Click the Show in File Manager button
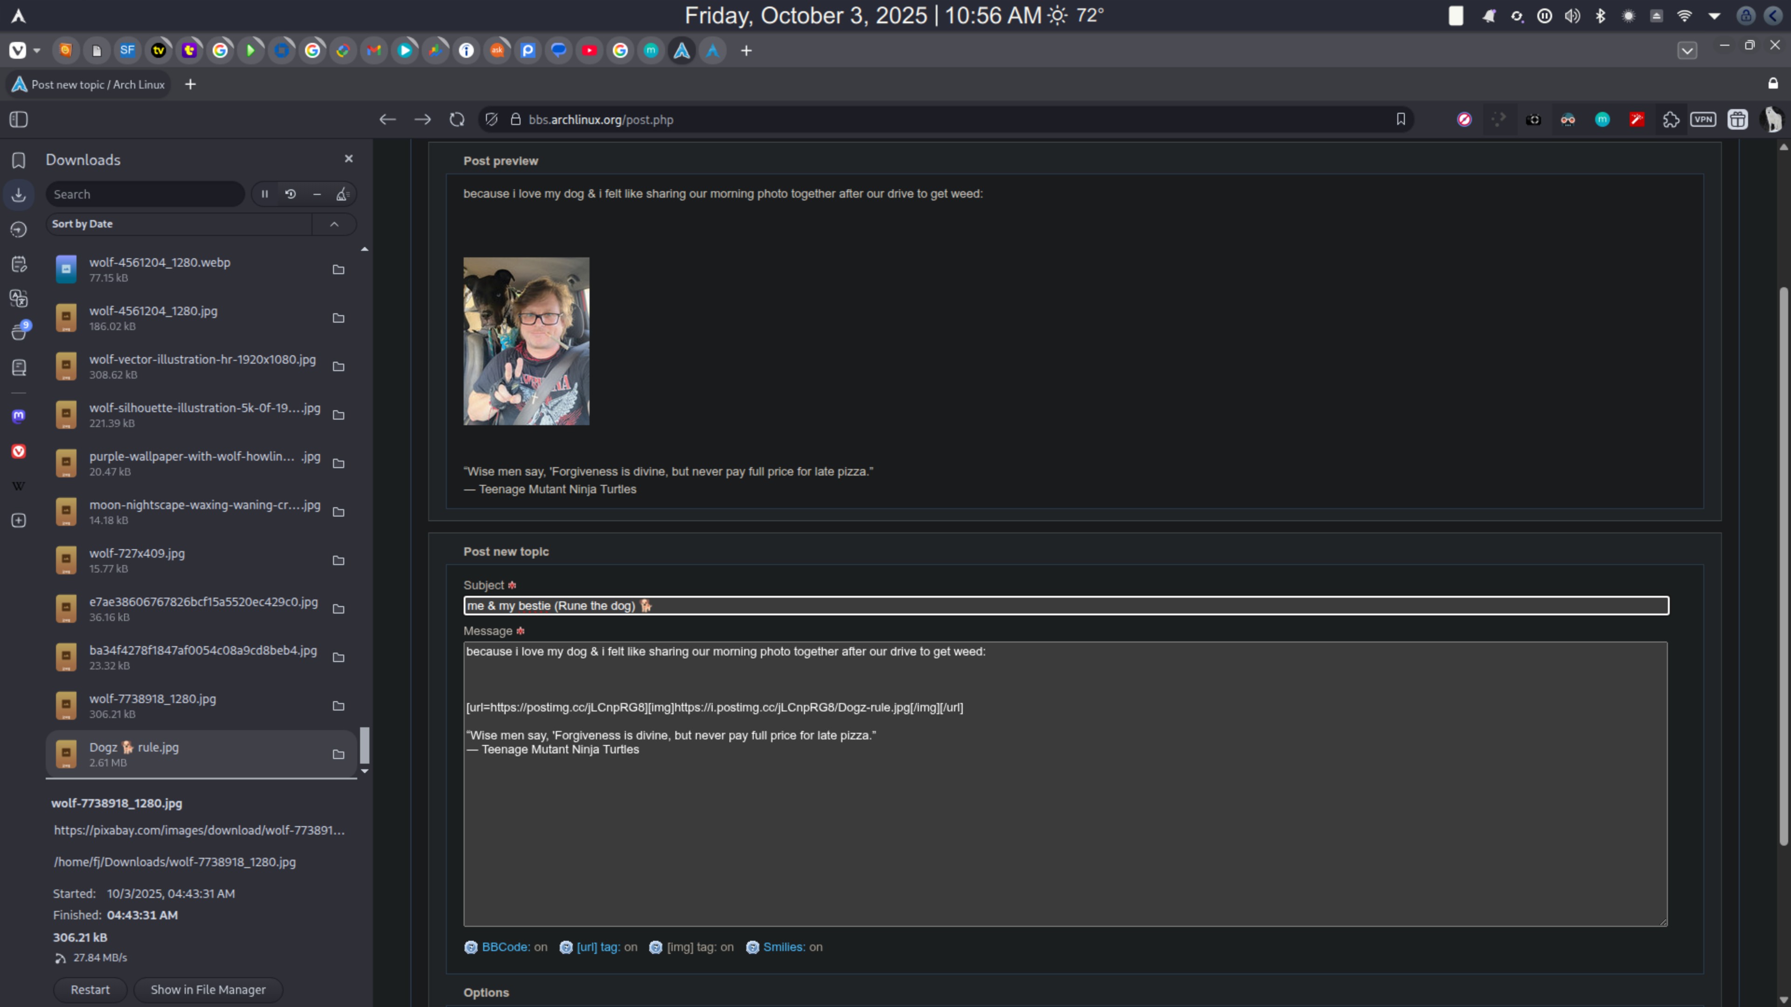 tap(208, 990)
